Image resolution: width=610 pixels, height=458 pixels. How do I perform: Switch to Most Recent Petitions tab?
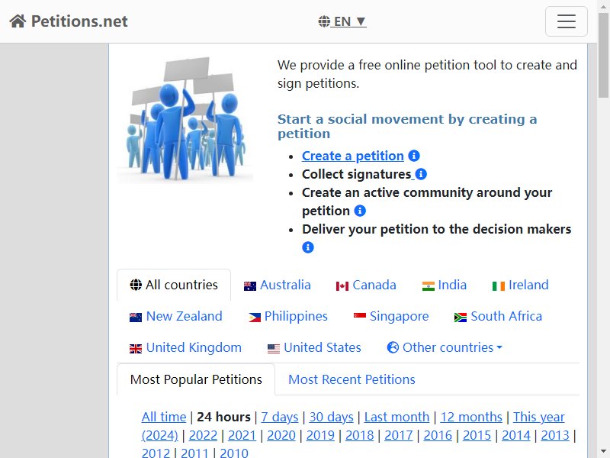coord(352,379)
